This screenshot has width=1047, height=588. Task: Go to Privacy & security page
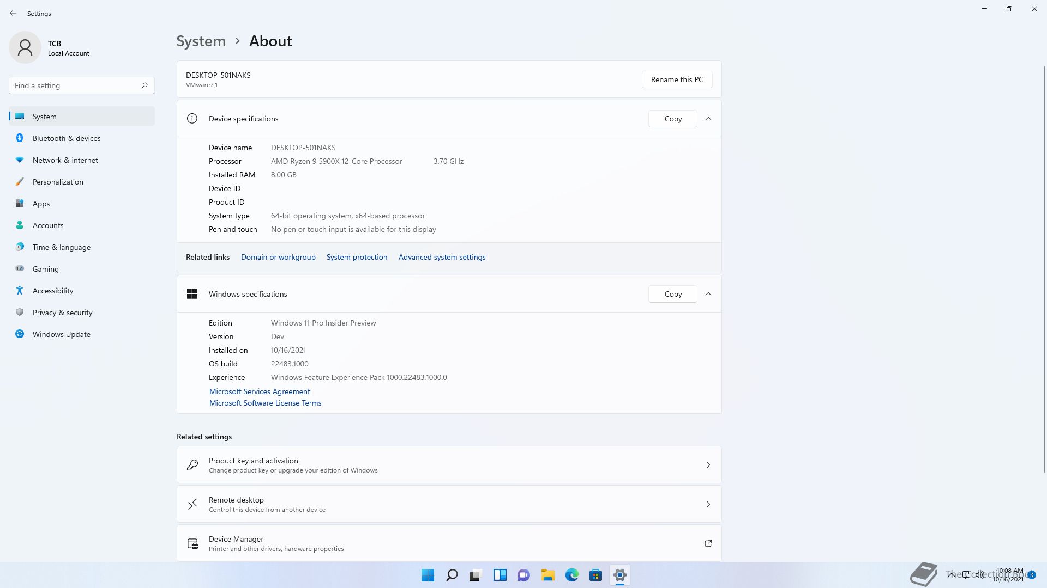[62, 313]
